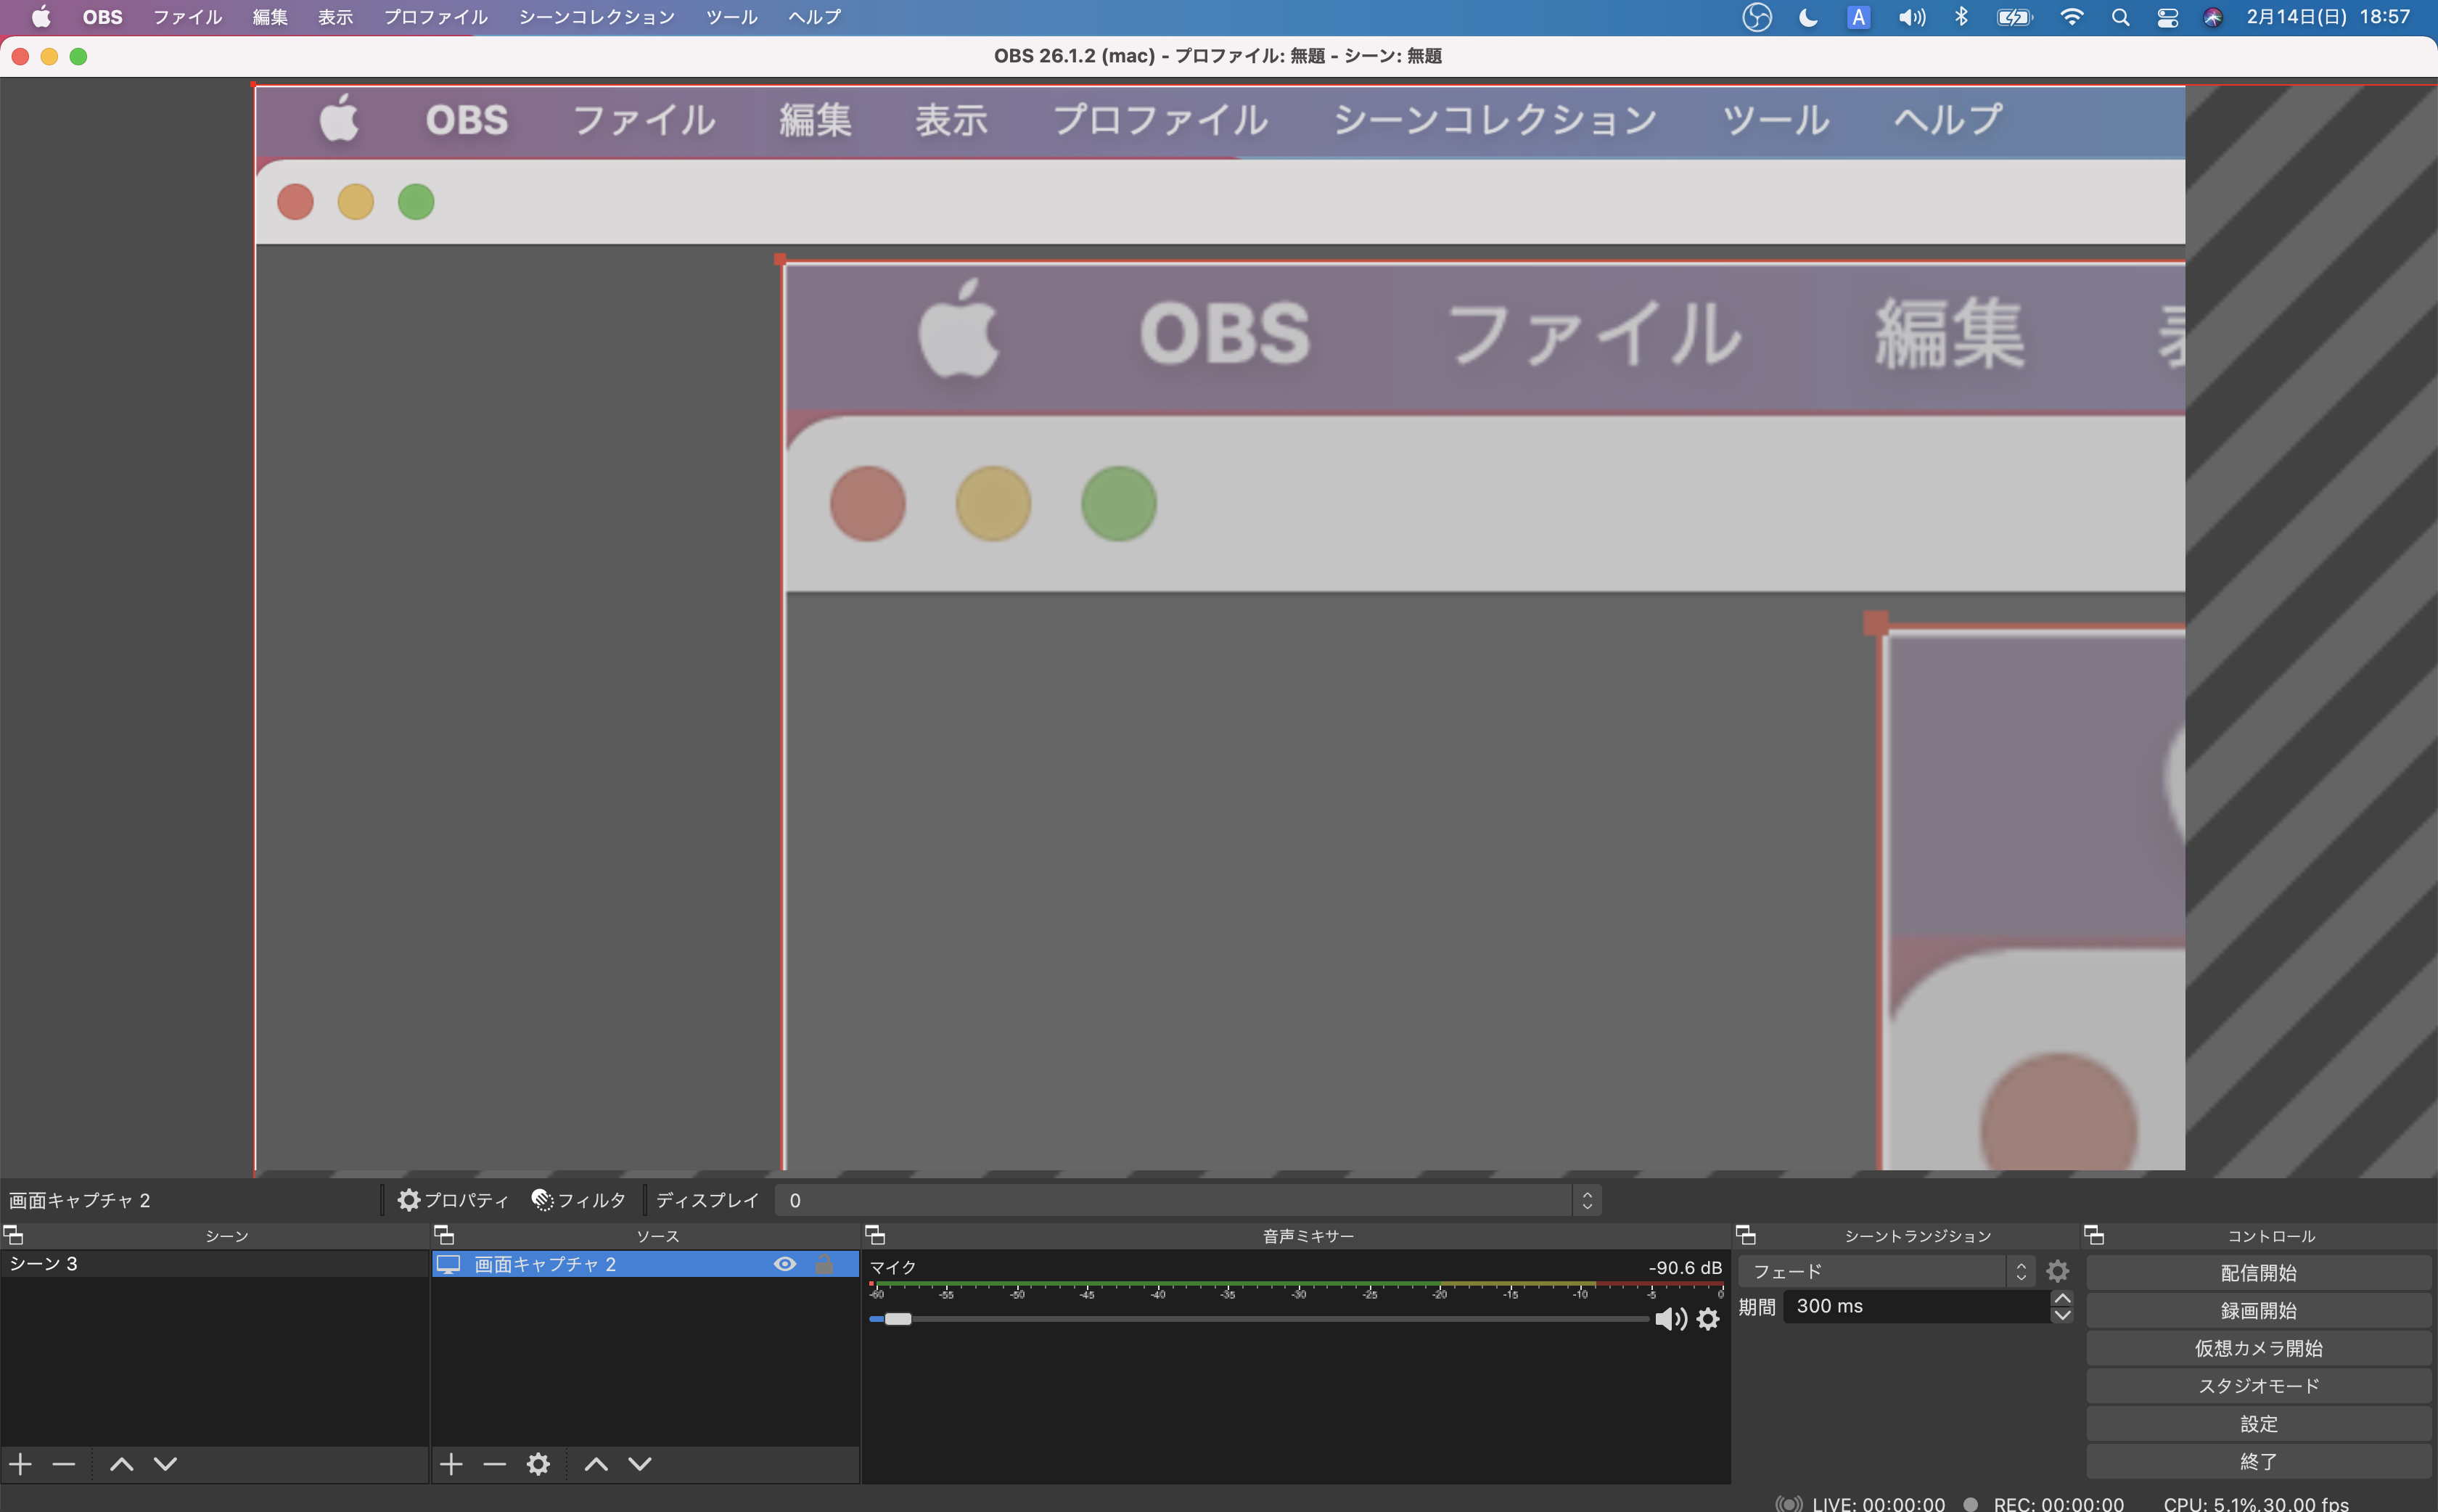The height and width of the screenshot is (1512, 2438).
Task: Open mic audio settings gear icon
Action: 1708,1319
